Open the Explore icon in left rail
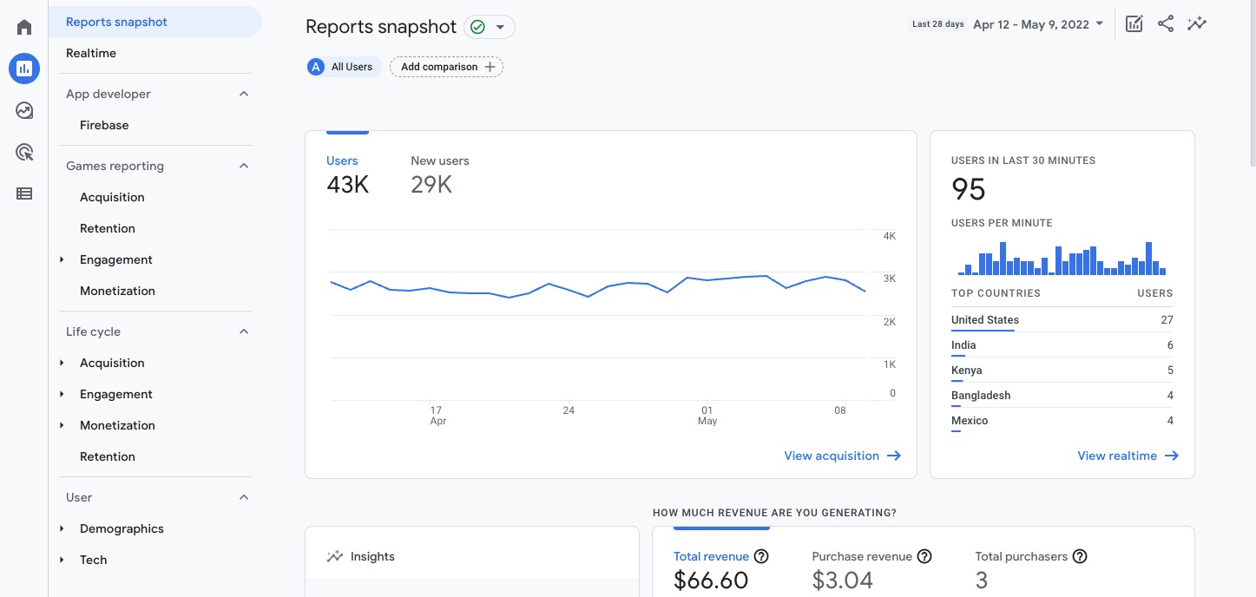Screen dimensions: 1256x597 (24, 110)
